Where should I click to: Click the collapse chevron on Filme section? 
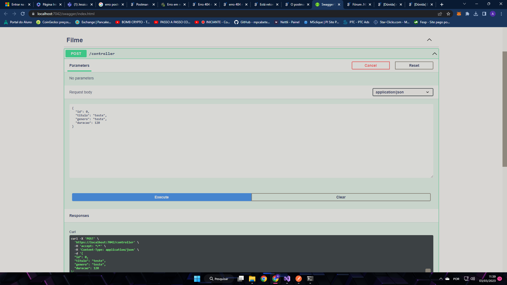click(x=429, y=40)
